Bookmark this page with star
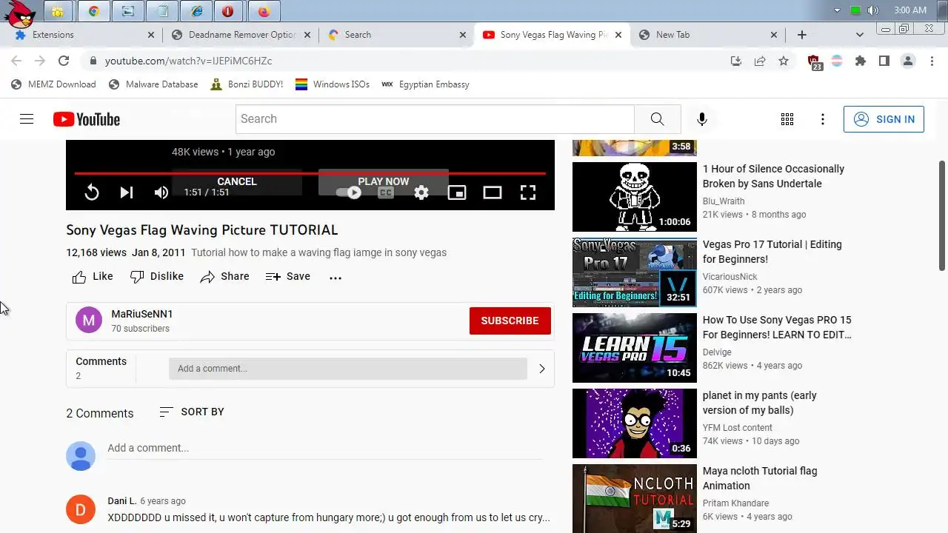 (x=784, y=61)
